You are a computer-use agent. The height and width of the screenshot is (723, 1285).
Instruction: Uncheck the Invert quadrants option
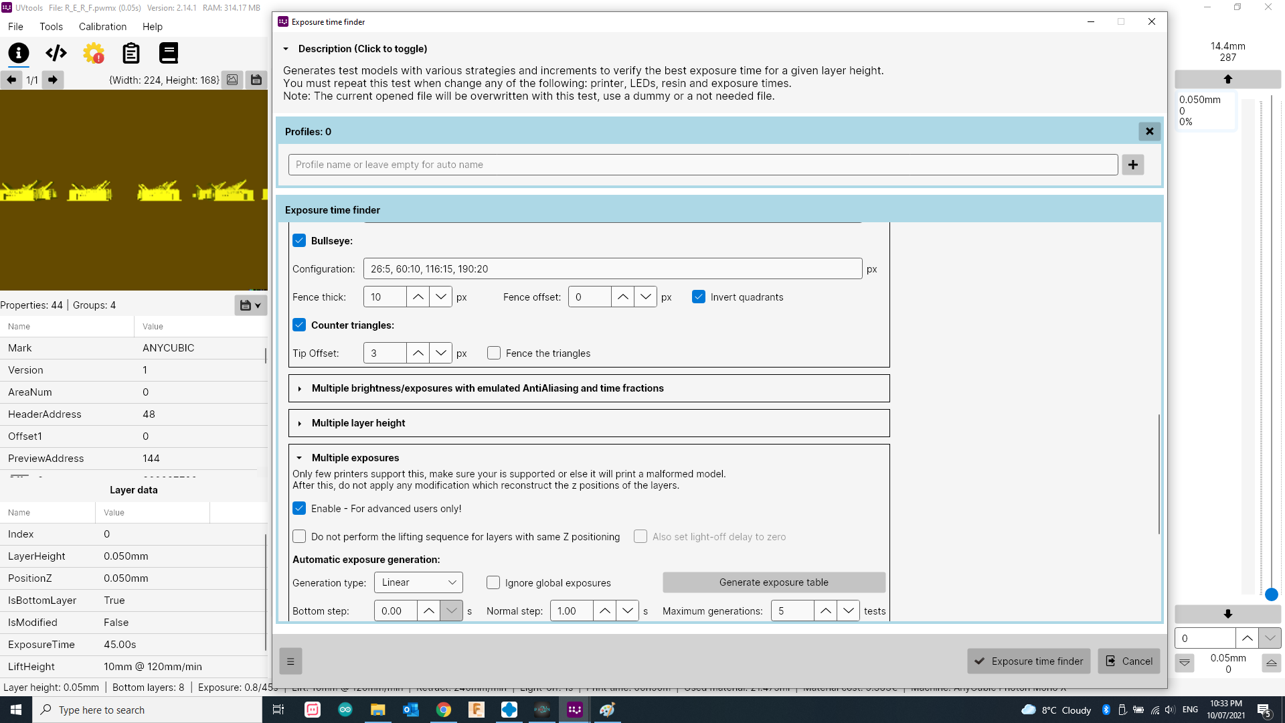pos(699,297)
